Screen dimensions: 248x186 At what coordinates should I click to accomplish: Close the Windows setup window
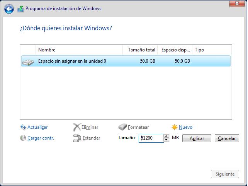[237, 3]
